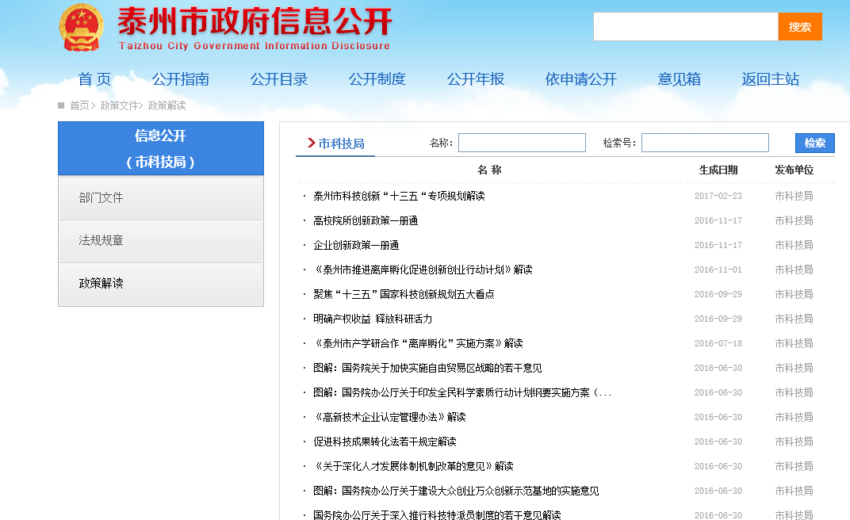Click the blue 检索 search button
The image size is (850, 520).
814,143
